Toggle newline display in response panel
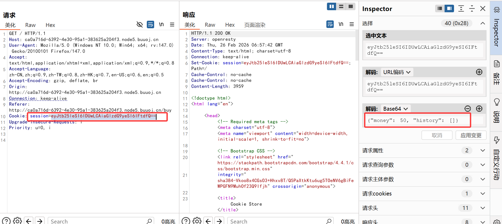Viewport: 502px width, 224px height. click(x=341, y=24)
